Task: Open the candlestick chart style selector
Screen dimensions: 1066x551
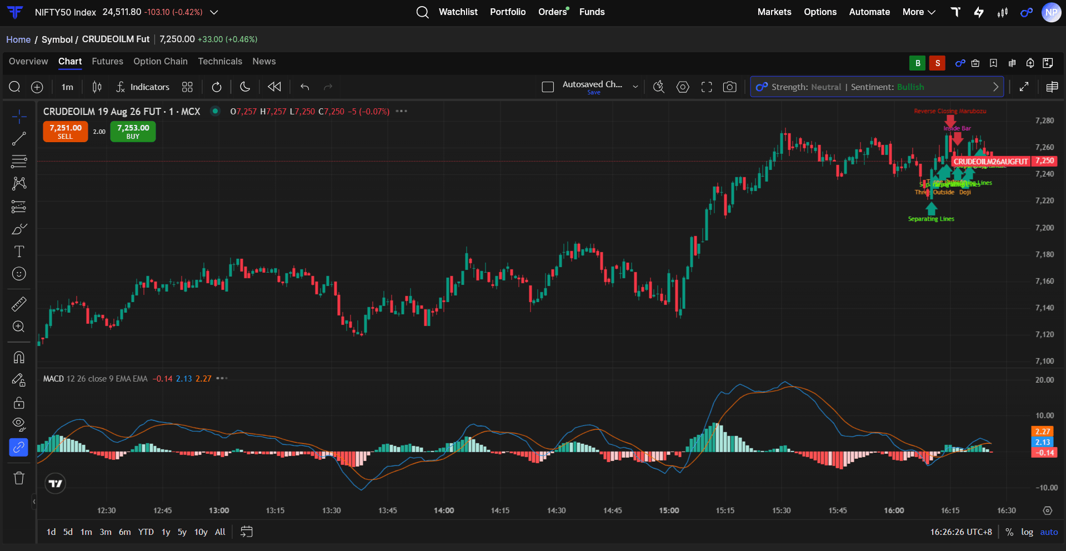Action: (97, 87)
